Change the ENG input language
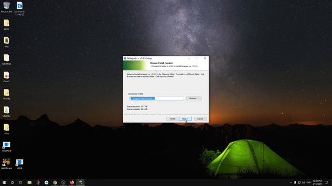The height and width of the screenshot is (186, 332). point(309,182)
